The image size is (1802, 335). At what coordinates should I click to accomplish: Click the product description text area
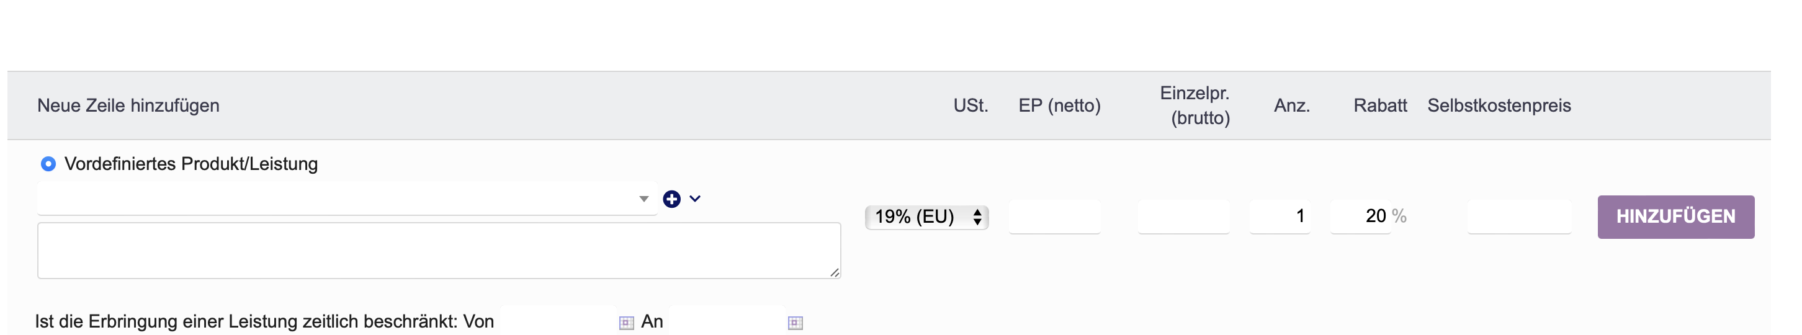pos(439,251)
